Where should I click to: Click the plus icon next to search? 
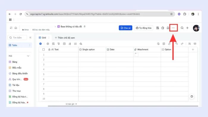[x=187, y=28]
